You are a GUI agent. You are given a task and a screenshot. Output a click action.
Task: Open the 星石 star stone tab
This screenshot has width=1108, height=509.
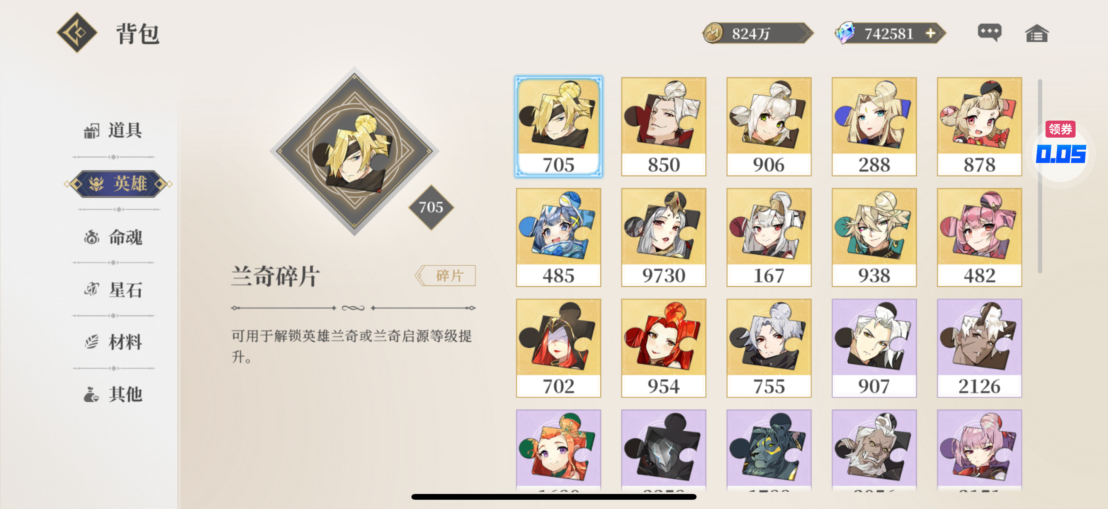tap(113, 290)
